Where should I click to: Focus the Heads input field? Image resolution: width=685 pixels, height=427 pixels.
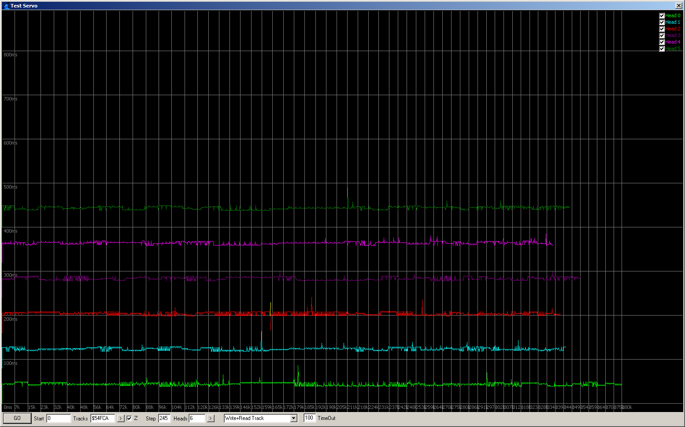click(197, 418)
